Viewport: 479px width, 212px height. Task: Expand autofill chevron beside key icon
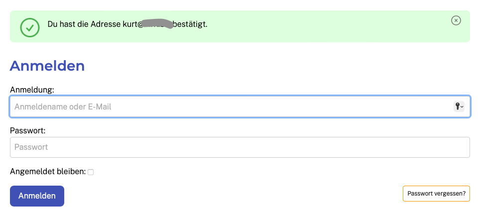point(462,106)
